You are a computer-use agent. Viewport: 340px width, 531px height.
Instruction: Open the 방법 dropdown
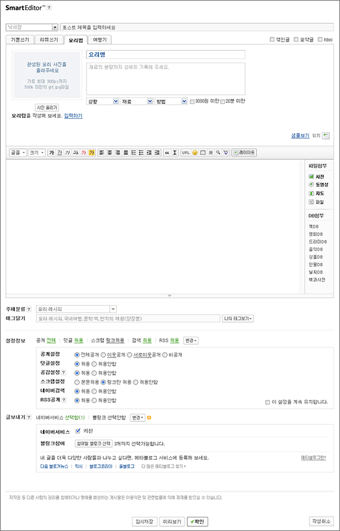(171, 101)
